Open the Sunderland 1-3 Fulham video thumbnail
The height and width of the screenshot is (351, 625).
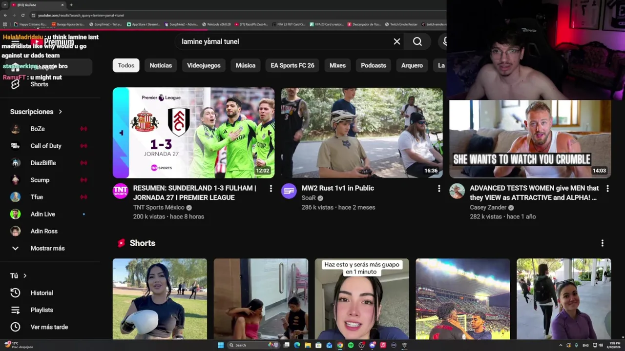(193, 133)
